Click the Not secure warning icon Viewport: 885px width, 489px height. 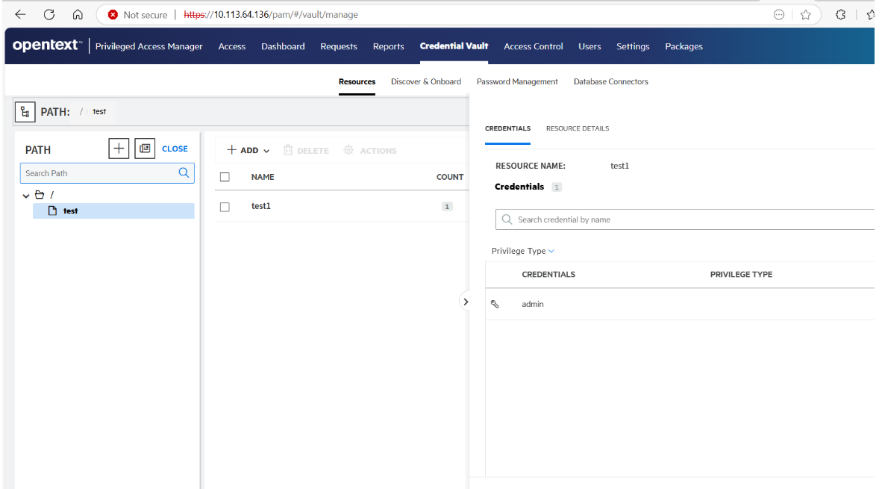point(113,15)
